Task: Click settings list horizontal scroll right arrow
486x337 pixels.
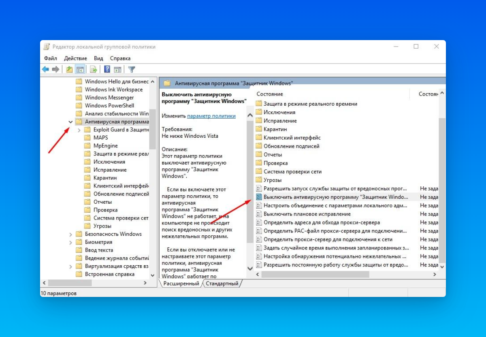Action: click(x=435, y=274)
